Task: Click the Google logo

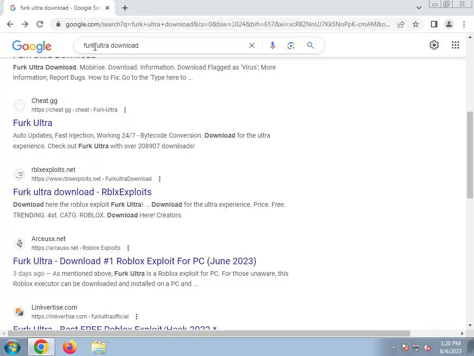Action: (32, 46)
